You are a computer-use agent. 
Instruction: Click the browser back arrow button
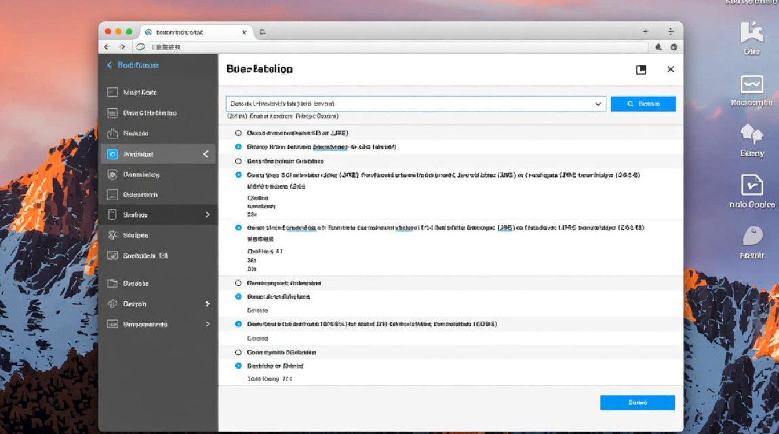coord(107,47)
